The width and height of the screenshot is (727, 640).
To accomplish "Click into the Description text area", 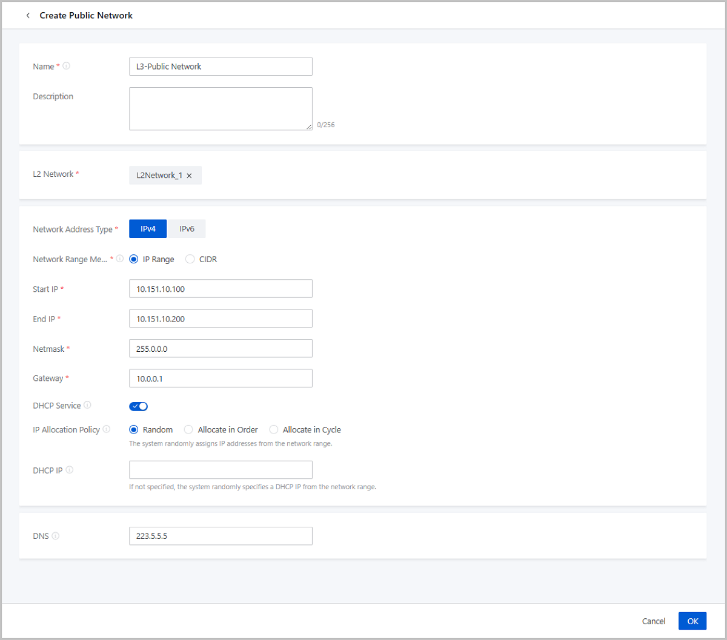I will (x=221, y=109).
